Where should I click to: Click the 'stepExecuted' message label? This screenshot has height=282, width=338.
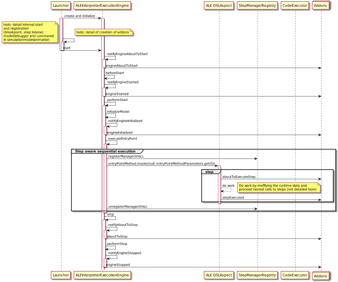[233, 197]
